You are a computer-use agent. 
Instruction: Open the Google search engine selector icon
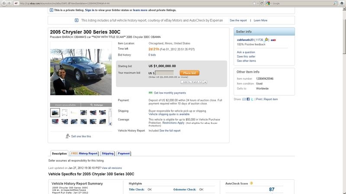pos(268,3)
